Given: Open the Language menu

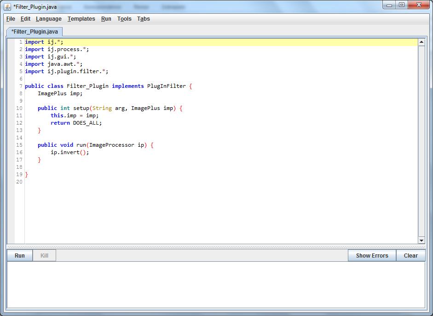Looking at the screenshot, I should pos(49,19).
